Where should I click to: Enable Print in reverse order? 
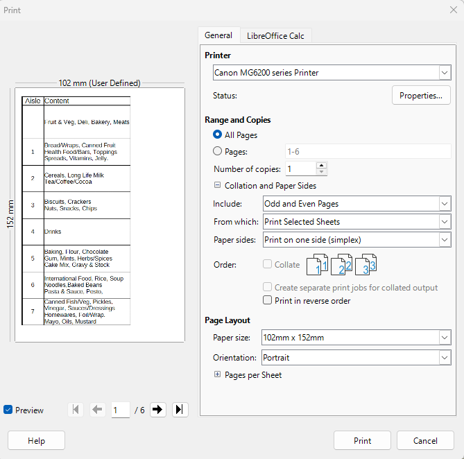click(268, 301)
